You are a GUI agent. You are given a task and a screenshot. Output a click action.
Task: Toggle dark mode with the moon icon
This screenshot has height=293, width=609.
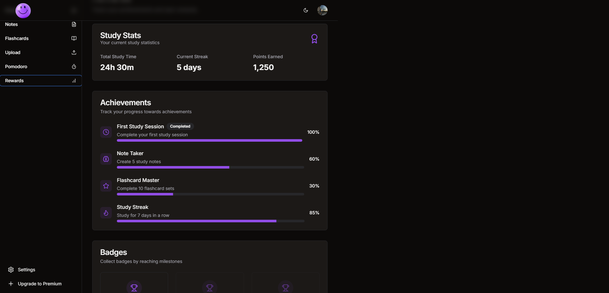[x=306, y=10]
